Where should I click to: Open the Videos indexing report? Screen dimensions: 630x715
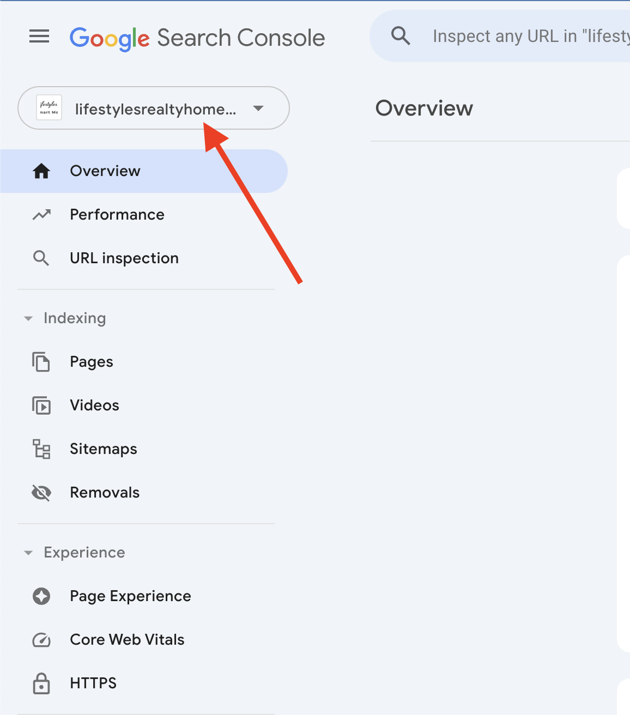pos(144,405)
